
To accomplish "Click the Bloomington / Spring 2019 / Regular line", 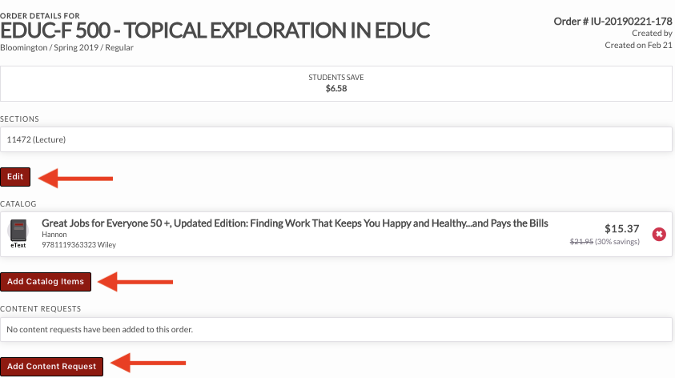I will point(67,47).
